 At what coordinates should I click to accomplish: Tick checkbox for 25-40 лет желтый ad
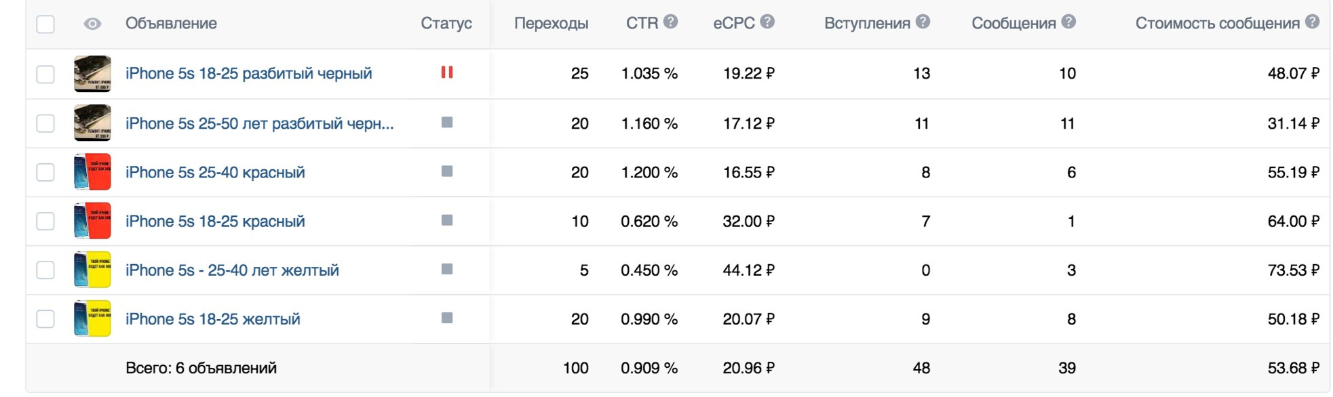[45, 270]
